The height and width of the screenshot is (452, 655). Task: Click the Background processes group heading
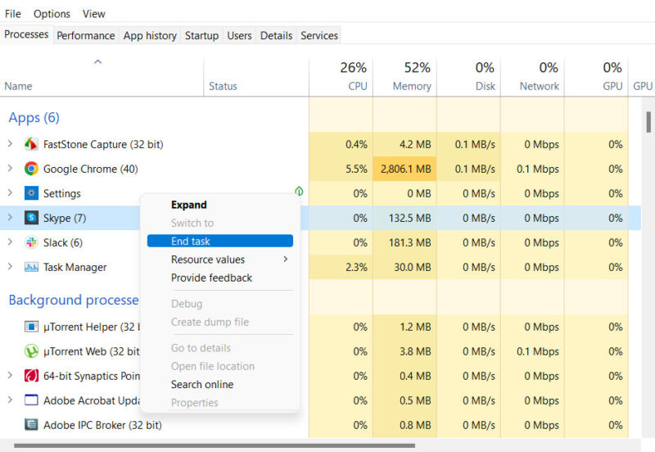pyautogui.click(x=74, y=300)
